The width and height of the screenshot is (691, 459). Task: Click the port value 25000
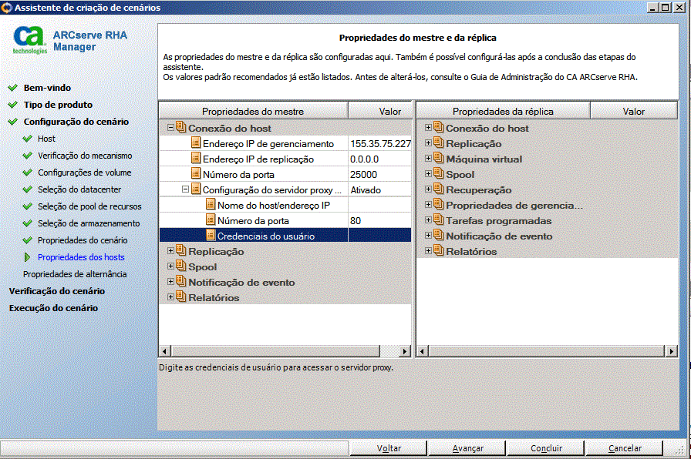click(x=363, y=174)
